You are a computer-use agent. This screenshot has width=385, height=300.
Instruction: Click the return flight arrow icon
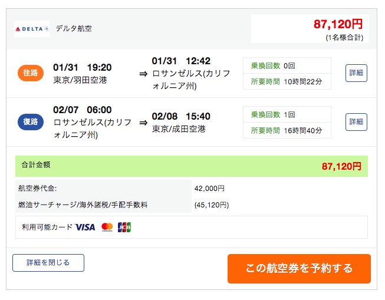pos(143,123)
